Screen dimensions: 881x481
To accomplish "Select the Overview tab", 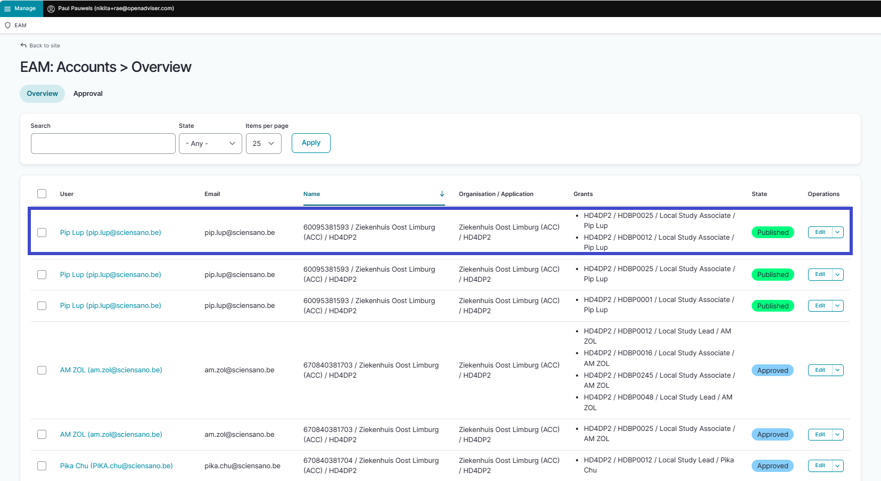I will [42, 94].
